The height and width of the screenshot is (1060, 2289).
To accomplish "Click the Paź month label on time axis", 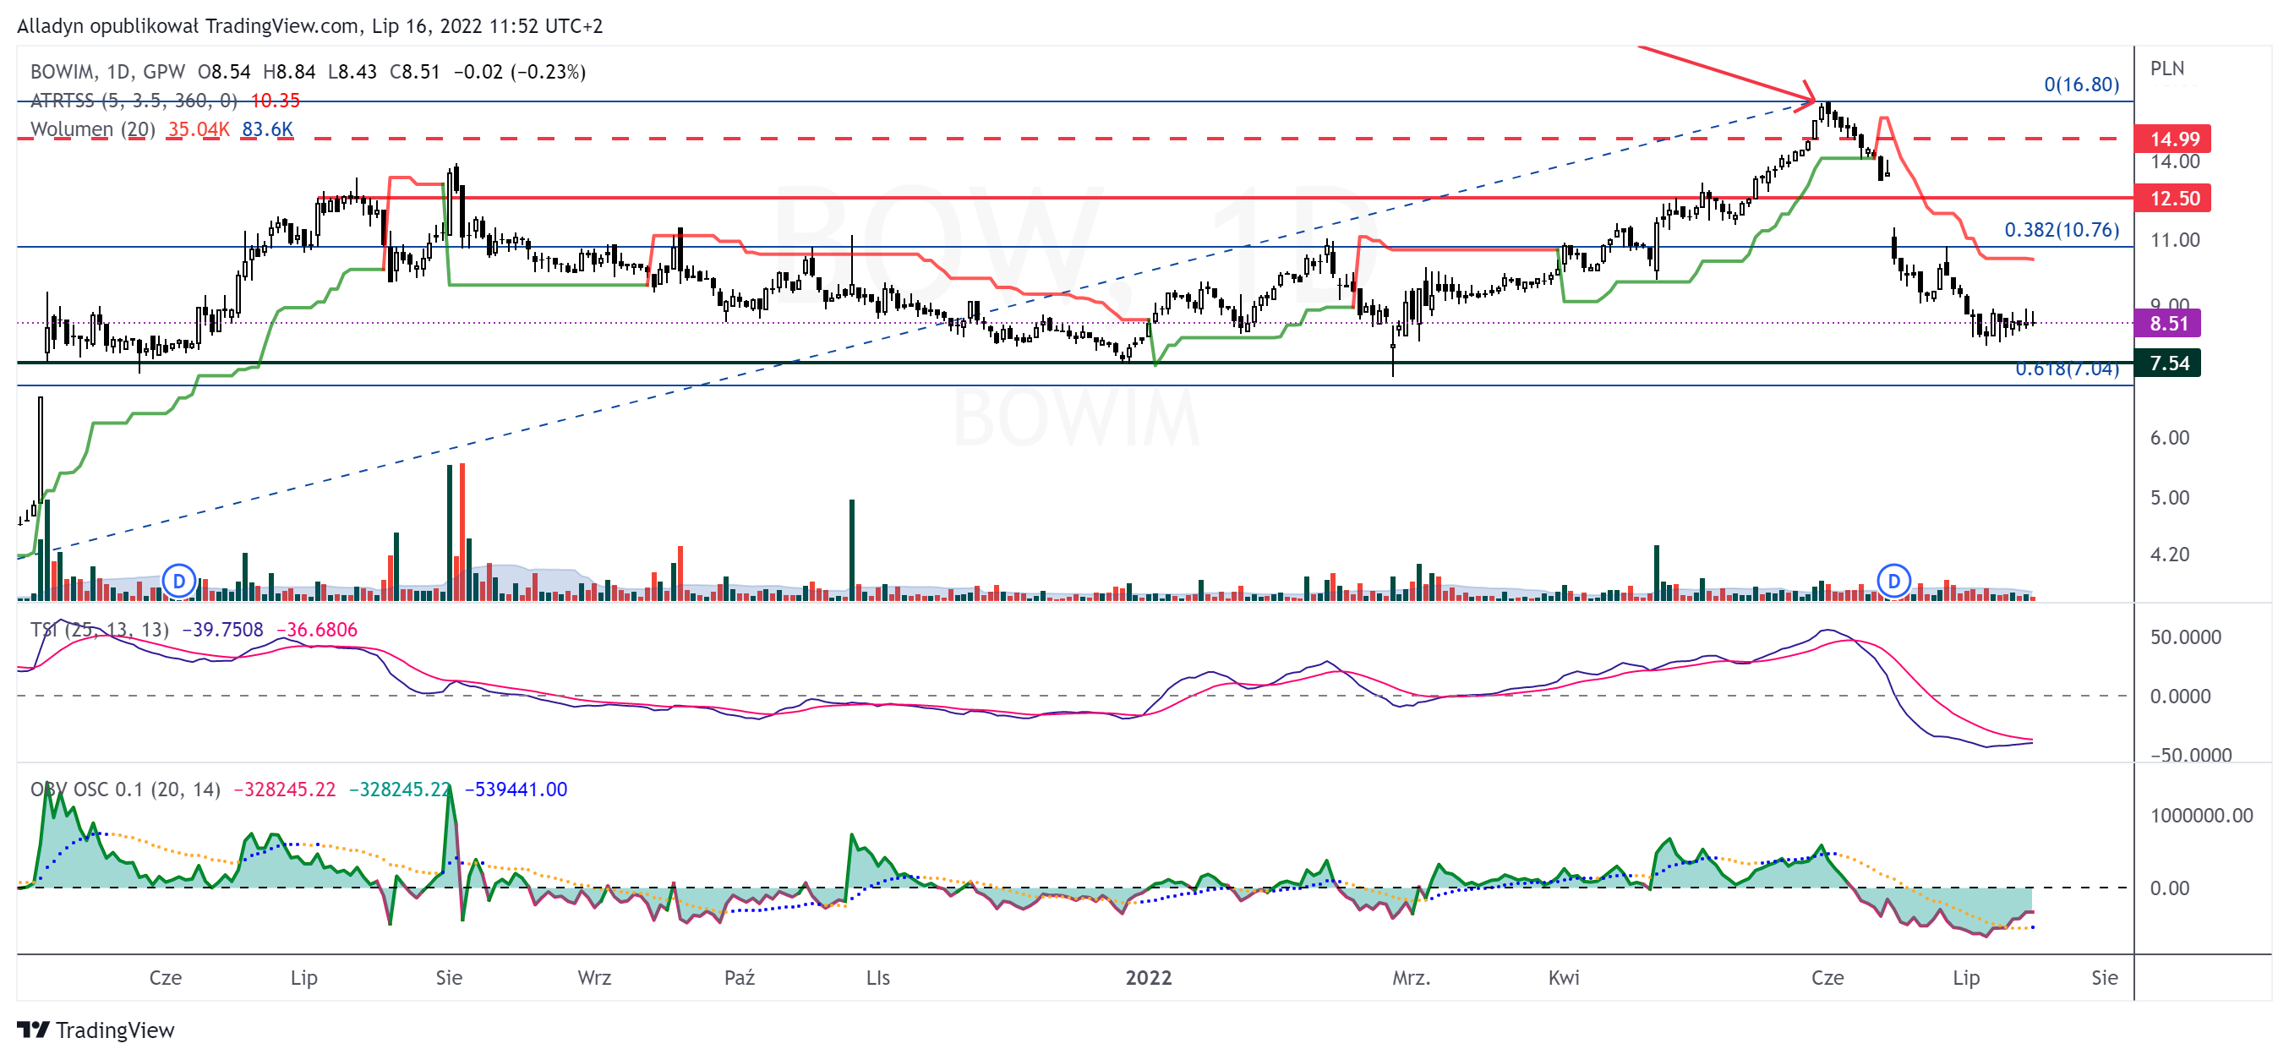I will pos(740,977).
